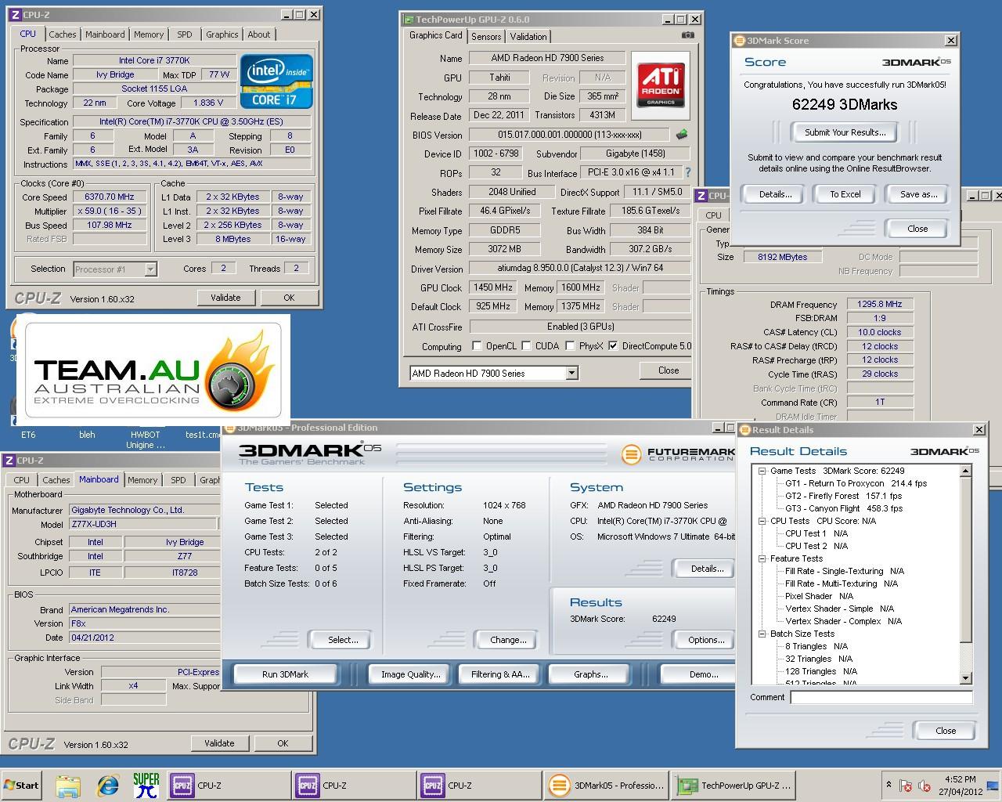Toggle the DirectCompute 5.0 checkbox
1002x802 pixels.
(x=613, y=345)
